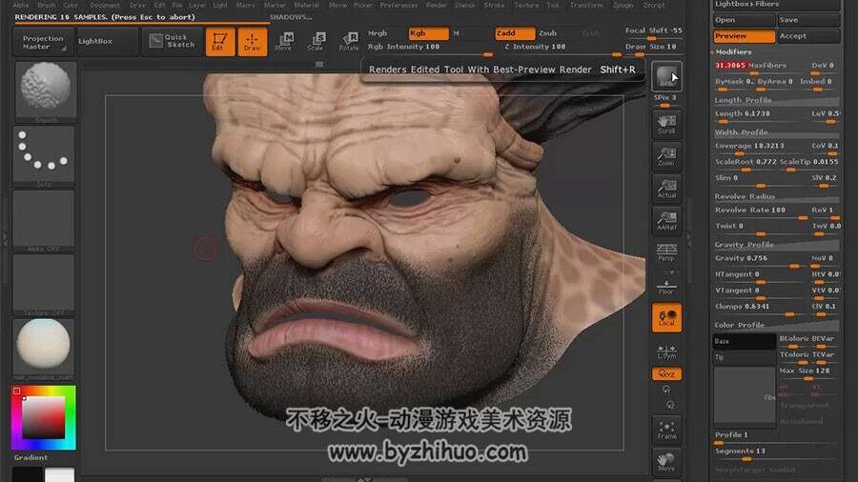The width and height of the screenshot is (858, 482).
Task: Toggle Draw mode button
Action: 252,42
